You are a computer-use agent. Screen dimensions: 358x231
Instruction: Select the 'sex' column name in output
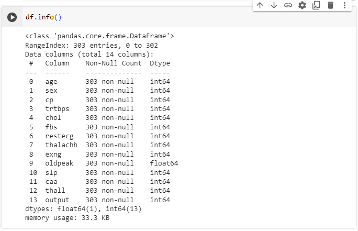coord(51,91)
